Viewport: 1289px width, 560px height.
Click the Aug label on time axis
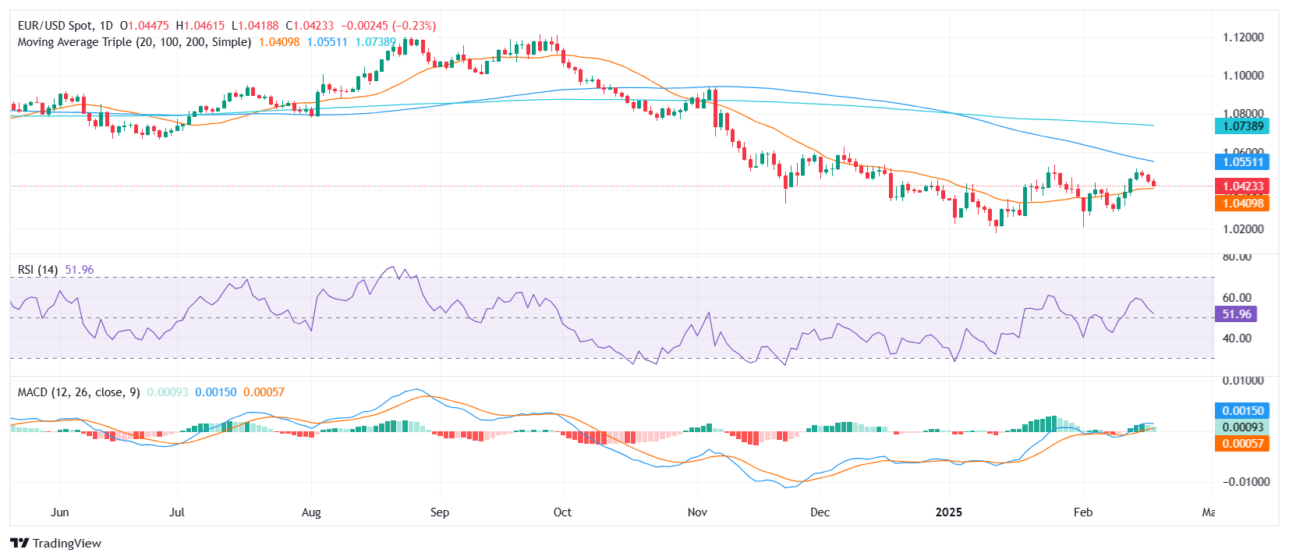[311, 512]
